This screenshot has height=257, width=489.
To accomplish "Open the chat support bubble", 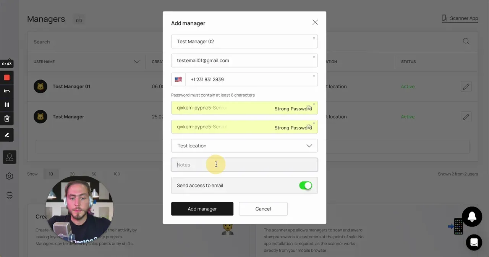I will click(x=474, y=242).
